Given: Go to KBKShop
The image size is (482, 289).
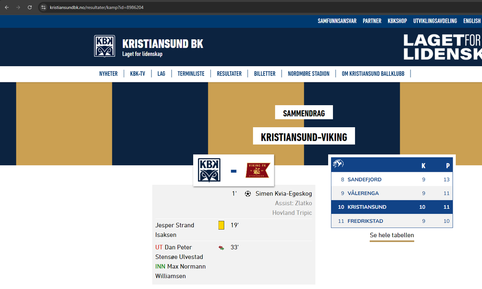Looking at the screenshot, I should (x=397, y=21).
